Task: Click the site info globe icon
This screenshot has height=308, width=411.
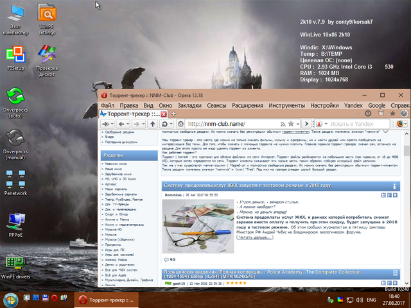Action: pyautogui.click(x=180, y=124)
